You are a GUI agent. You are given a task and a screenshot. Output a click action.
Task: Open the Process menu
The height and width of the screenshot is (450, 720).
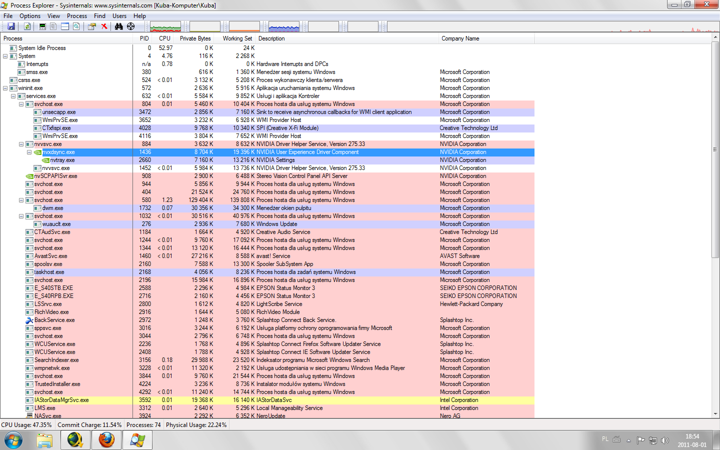point(76,16)
